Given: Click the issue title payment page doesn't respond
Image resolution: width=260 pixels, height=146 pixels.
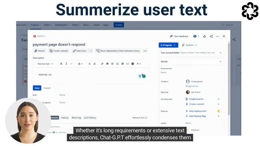Looking at the screenshot, I should [x=59, y=44].
